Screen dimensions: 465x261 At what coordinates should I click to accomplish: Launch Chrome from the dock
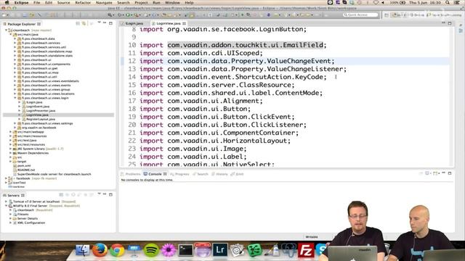117,250
